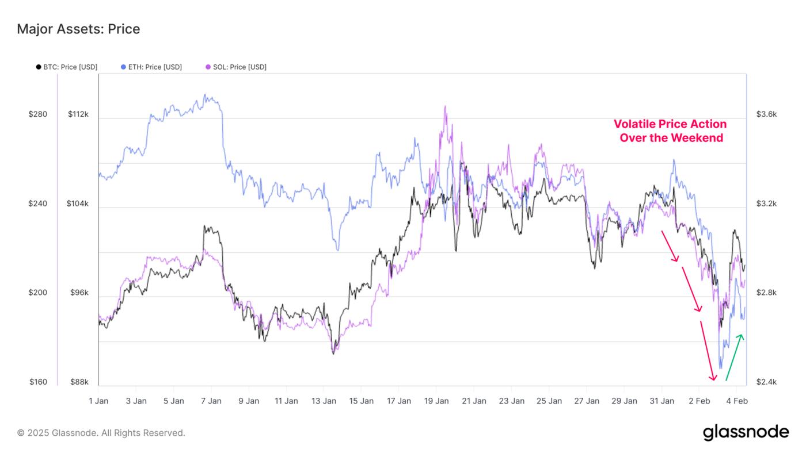Click the $3.6k ETH axis label
This screenshot has height=453, width=806.
[766, 114]
